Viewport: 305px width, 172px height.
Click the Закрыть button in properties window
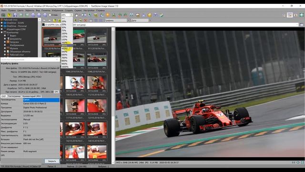coord(52,161)
